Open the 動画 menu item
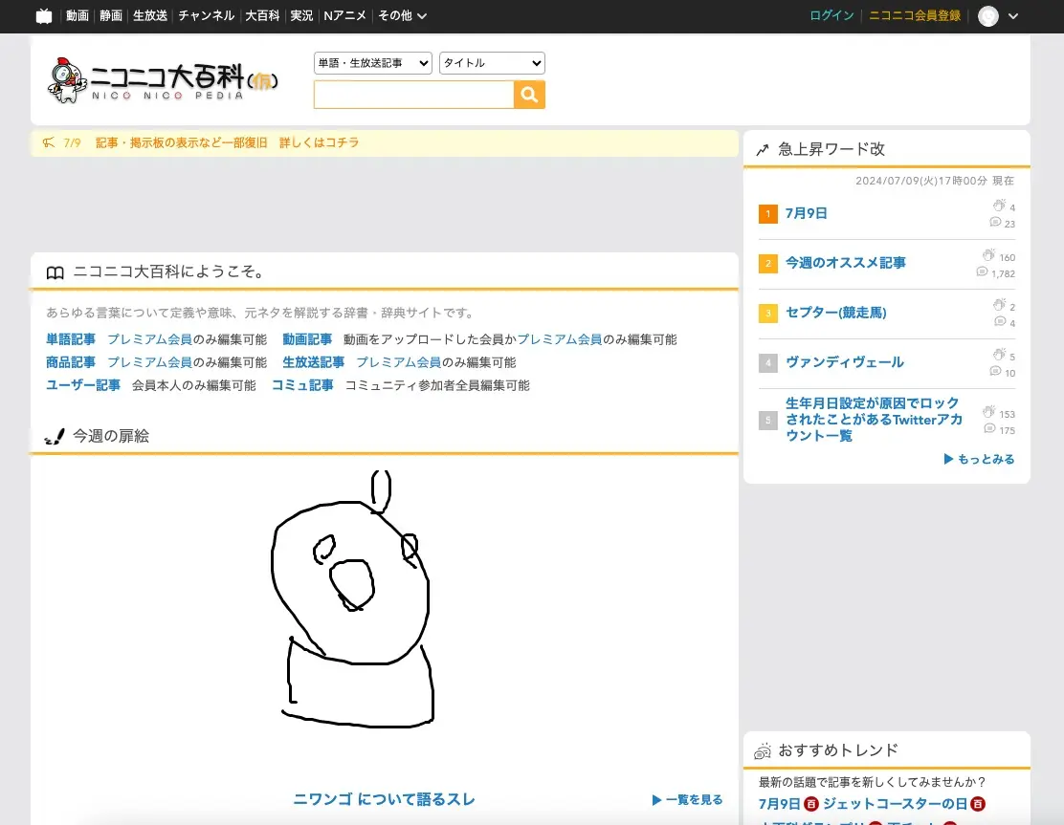This screenshot has height=825, width=1064. [78, 15]
